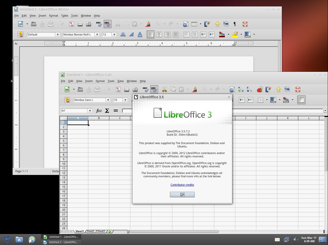Click OK in LibreOffice 3.5 dialog
328x245 pixels.
coord(182,194)
